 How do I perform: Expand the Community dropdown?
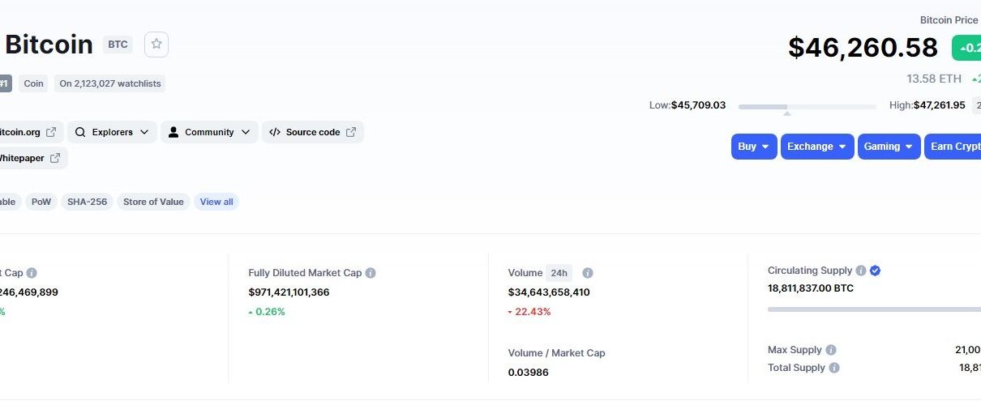(209, 132)
